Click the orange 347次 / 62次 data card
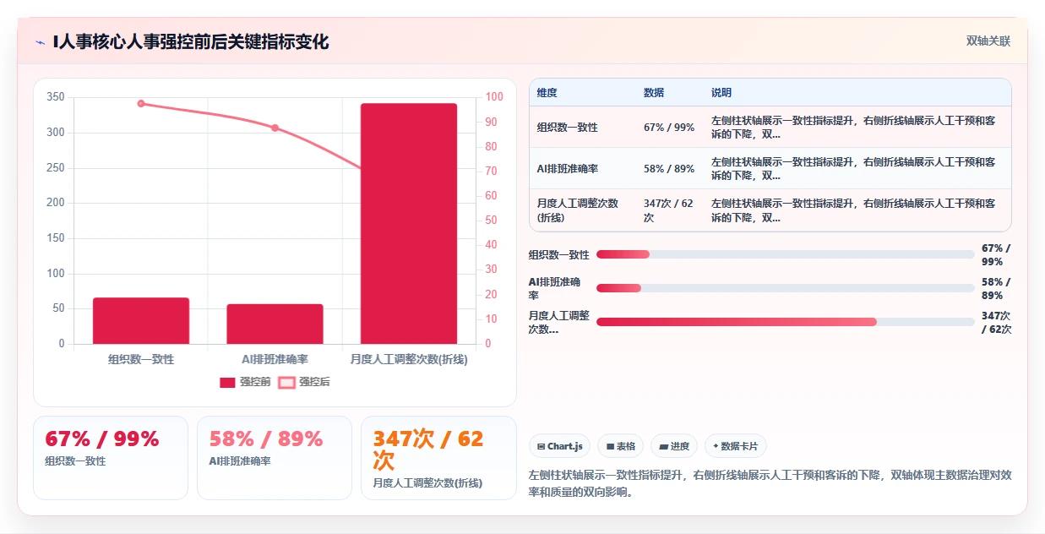Image resolution: width=1045 pixels, height=534 pixels. coord(438,458)
